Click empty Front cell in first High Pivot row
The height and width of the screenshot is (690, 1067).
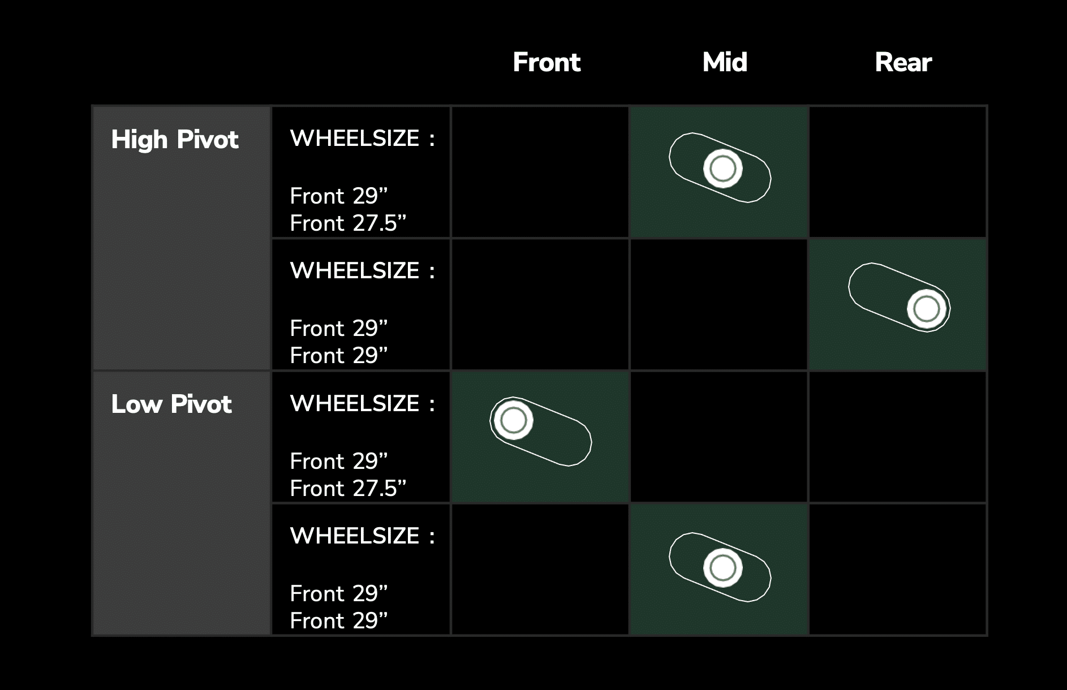(540, 172)
